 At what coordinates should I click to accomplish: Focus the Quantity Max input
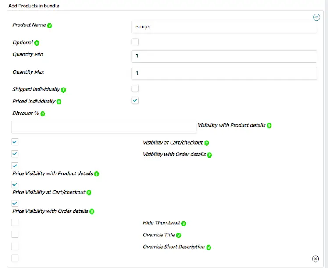pos(224,73)
